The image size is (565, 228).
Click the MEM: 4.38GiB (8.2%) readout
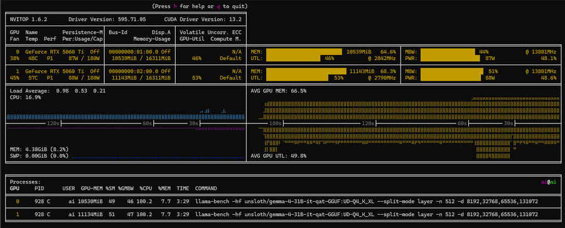point(40,149)
